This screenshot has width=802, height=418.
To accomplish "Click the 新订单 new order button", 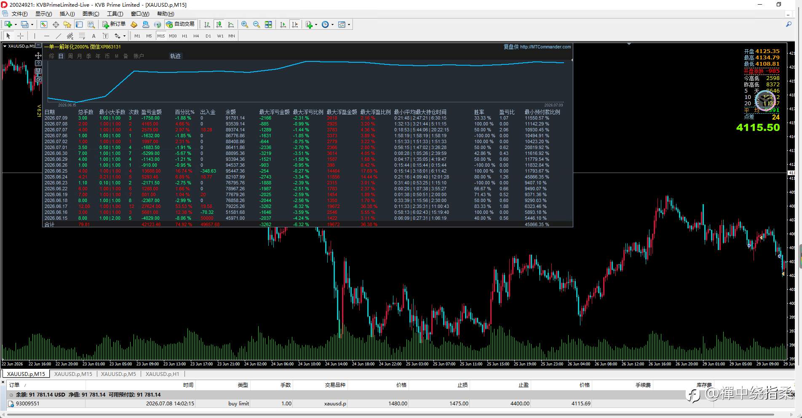I will coord(114,24).
